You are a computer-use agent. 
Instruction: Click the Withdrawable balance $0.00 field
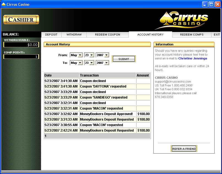point(21,45)
